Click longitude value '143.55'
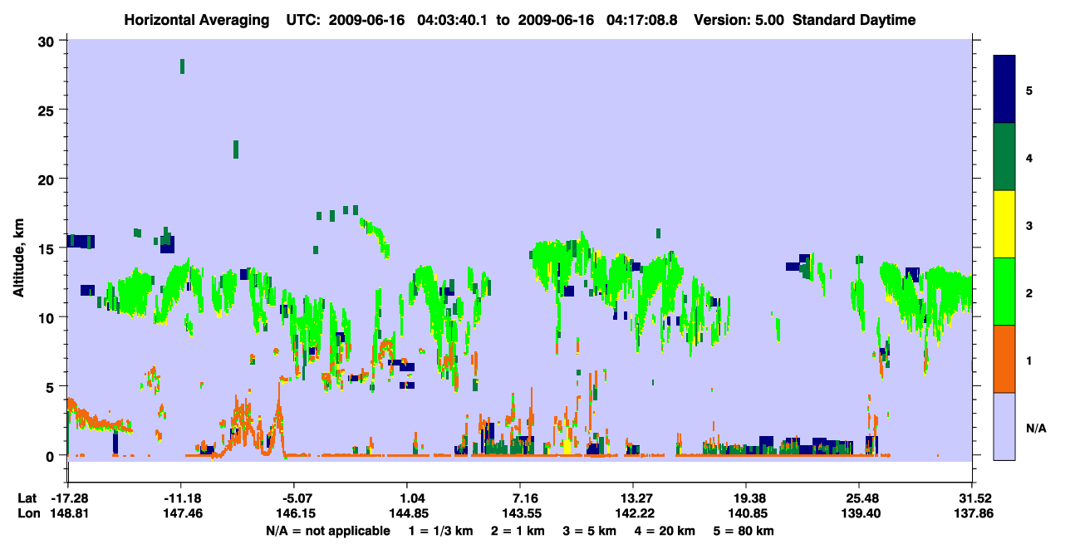 521,513
